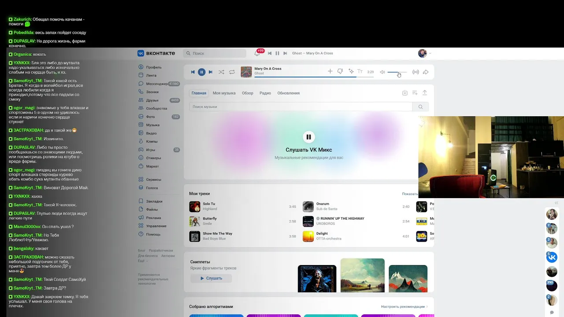Open Лента in the sidebar
564x317 pixels.
tap(151, 75)
